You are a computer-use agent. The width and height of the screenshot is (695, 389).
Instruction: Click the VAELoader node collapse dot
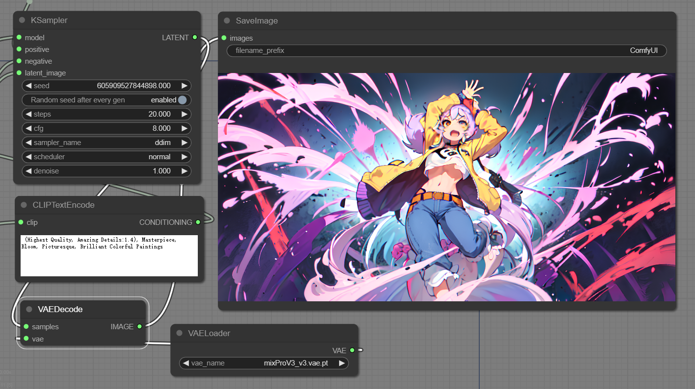180,333
